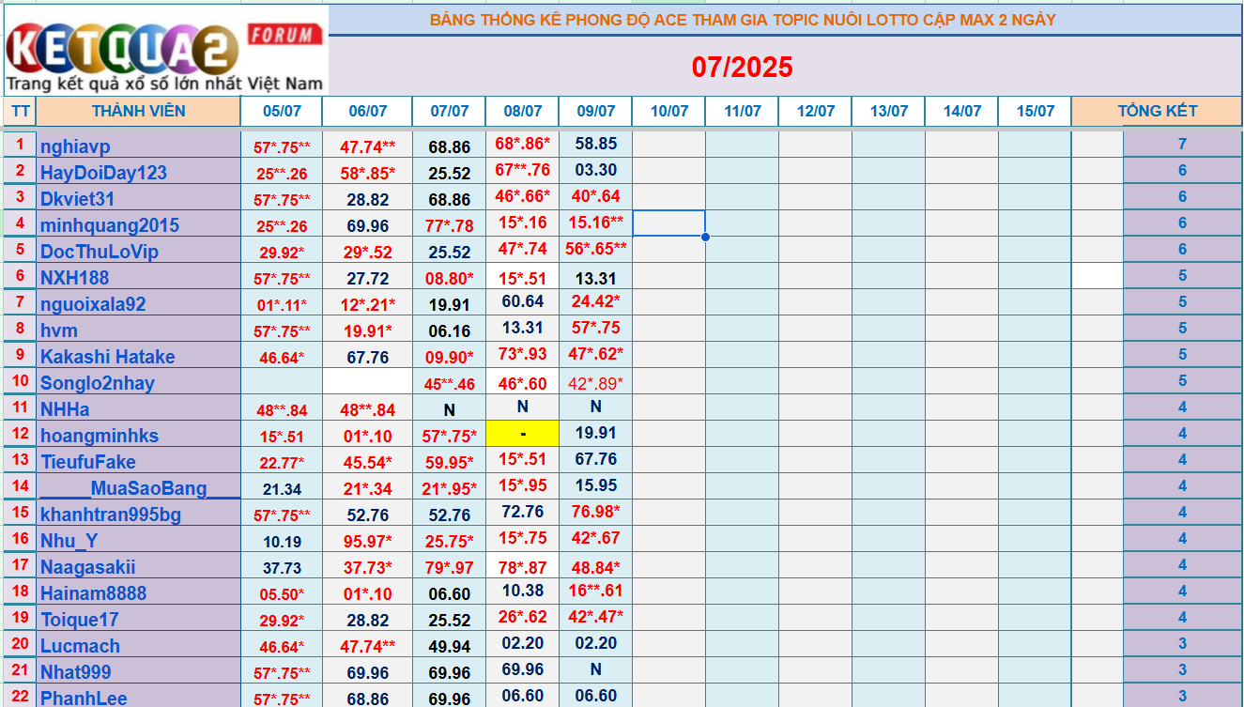Select the 10/07 date header
This screenshot has width=1244, height=707.
tap(669, 111)
